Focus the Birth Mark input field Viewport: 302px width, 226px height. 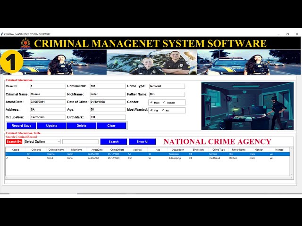(x=108, y=117)
